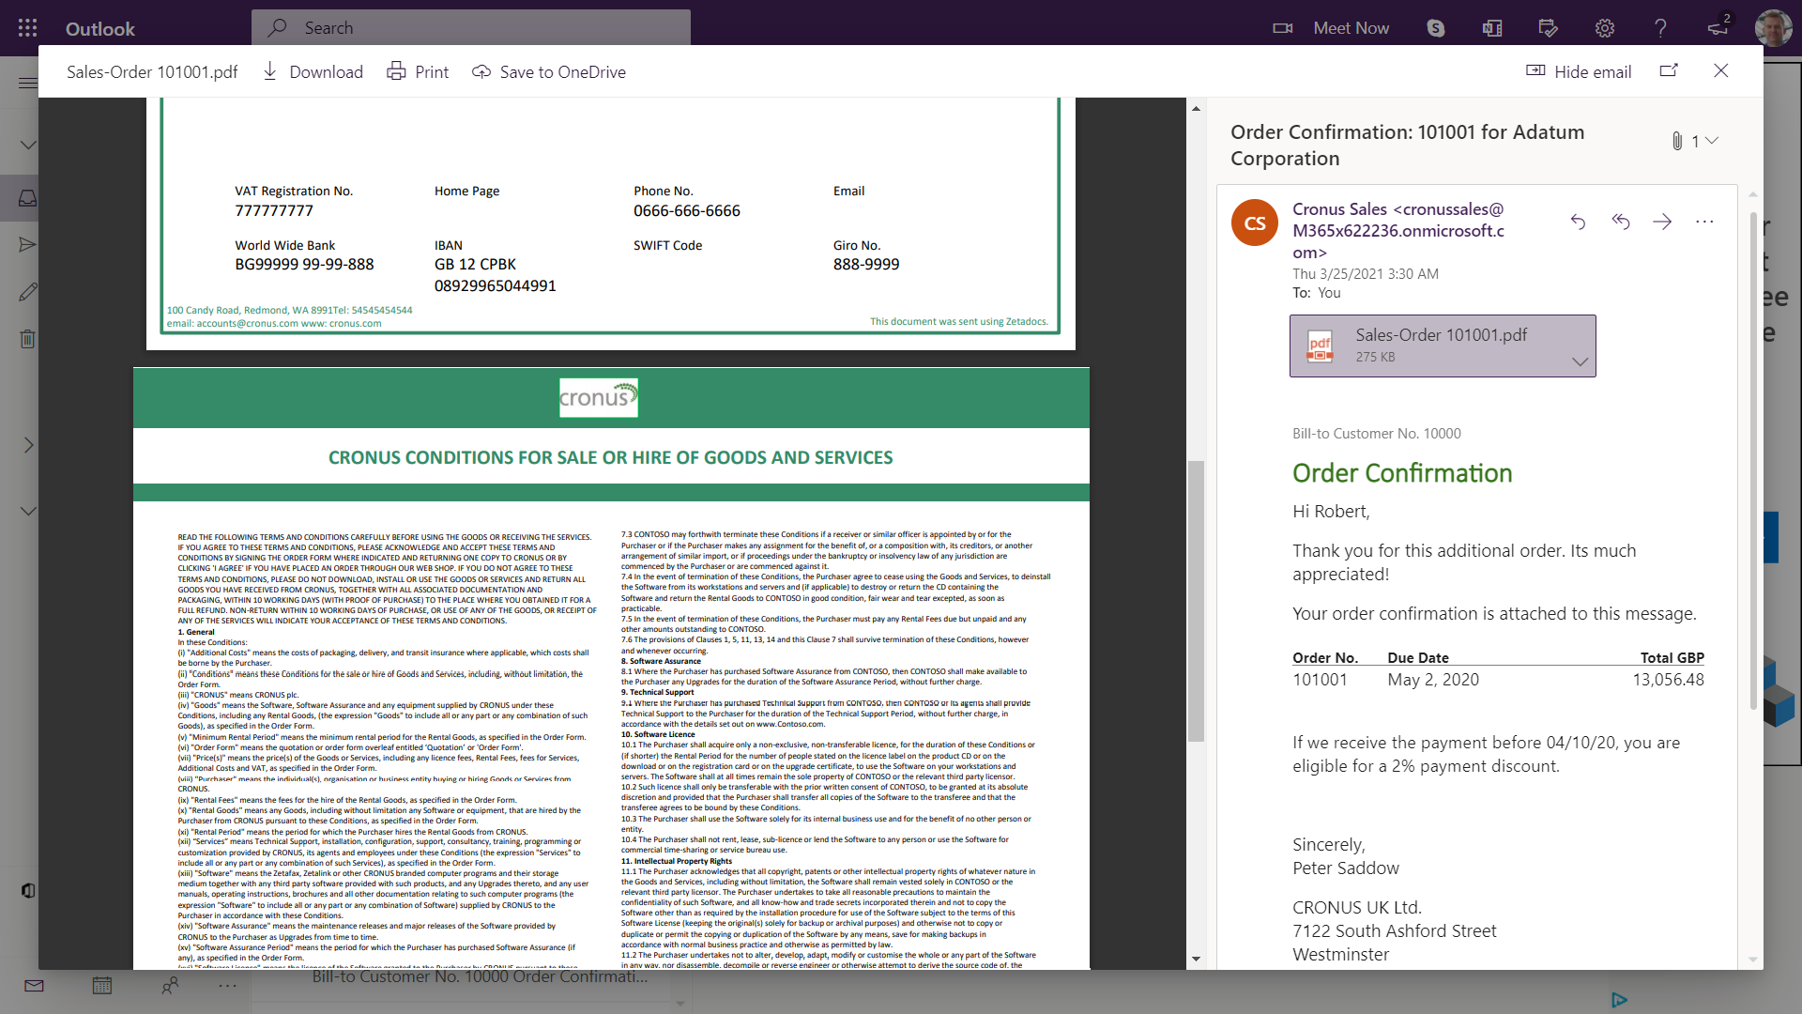Start a Meet Now call

[x=1331, y=28]
